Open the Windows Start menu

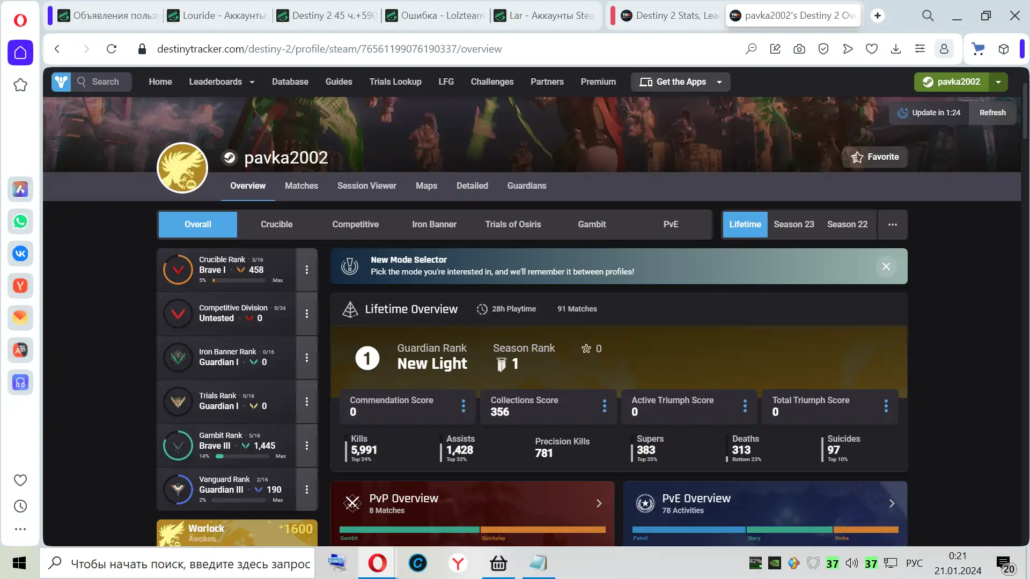(x=19, y=563)
